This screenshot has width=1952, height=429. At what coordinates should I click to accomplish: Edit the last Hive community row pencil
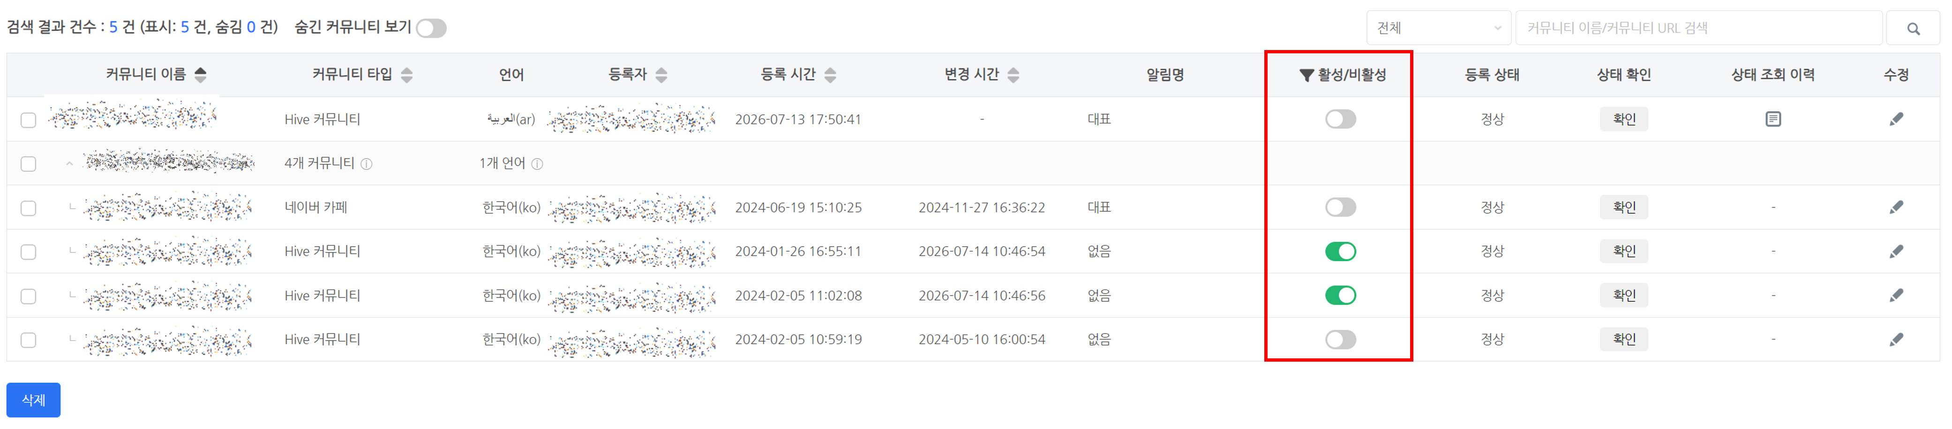(1896, 340)
